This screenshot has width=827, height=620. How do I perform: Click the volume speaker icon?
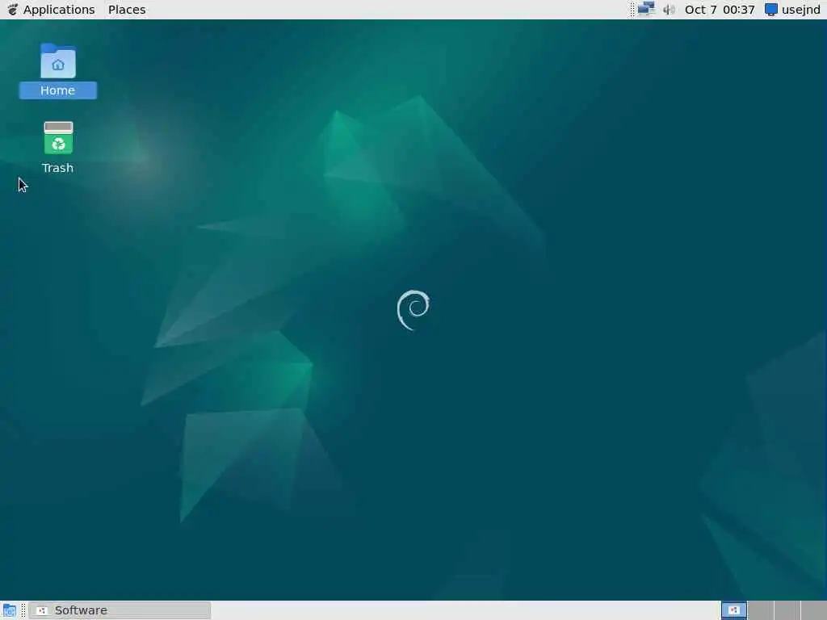coord(669,10)
